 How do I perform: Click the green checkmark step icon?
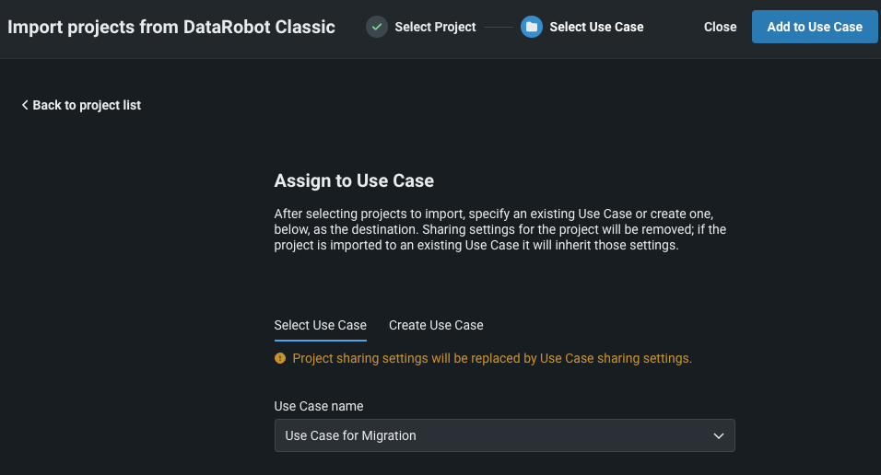coord(376,27)
